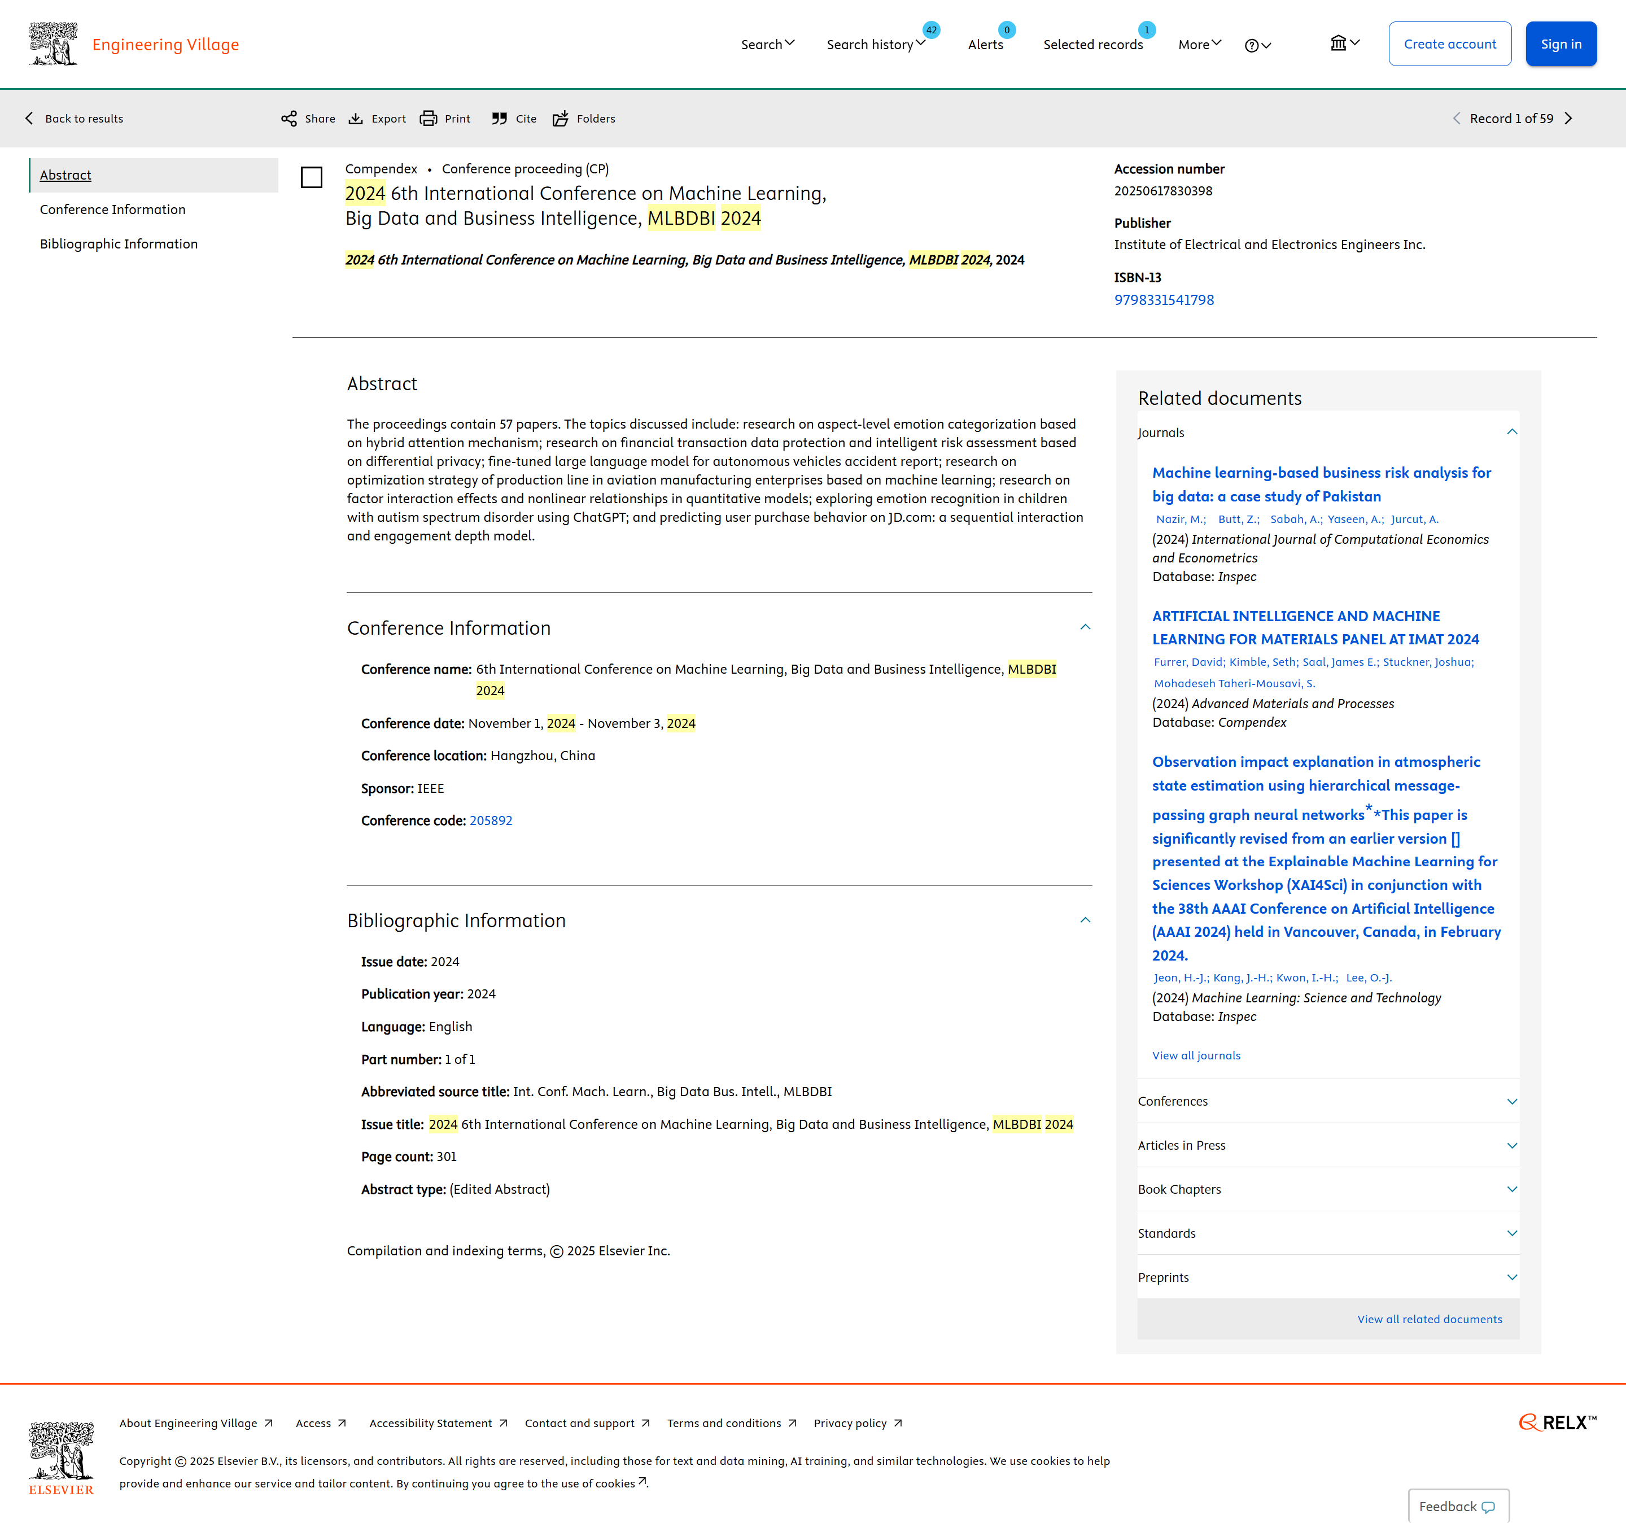Select Abstract in the side navigation

pos(154,175)
